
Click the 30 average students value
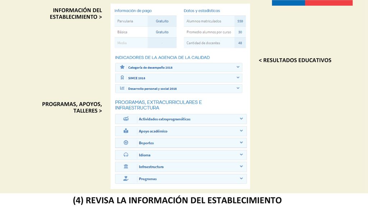(240, 32)
